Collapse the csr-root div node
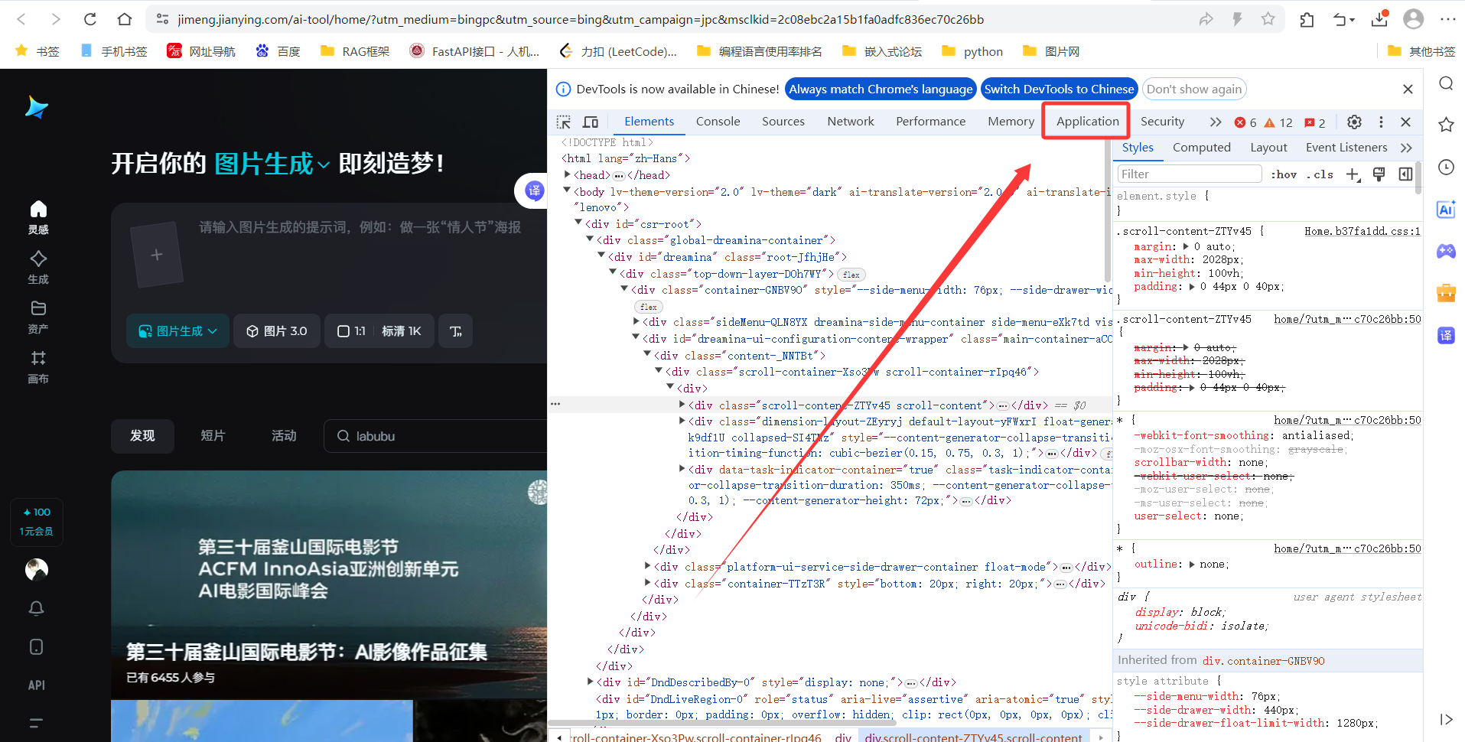The height and width of the screenshot is (742, 1465). (578, 223)
